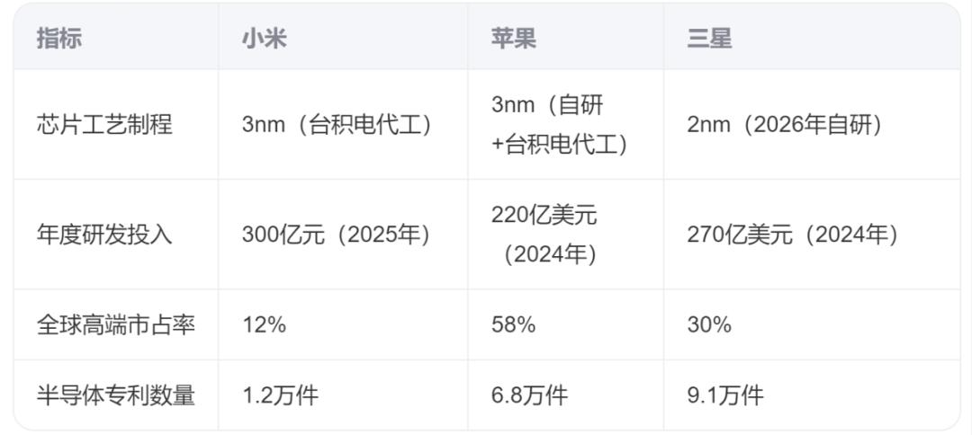Click the 苹果 column header

[514, 39]
